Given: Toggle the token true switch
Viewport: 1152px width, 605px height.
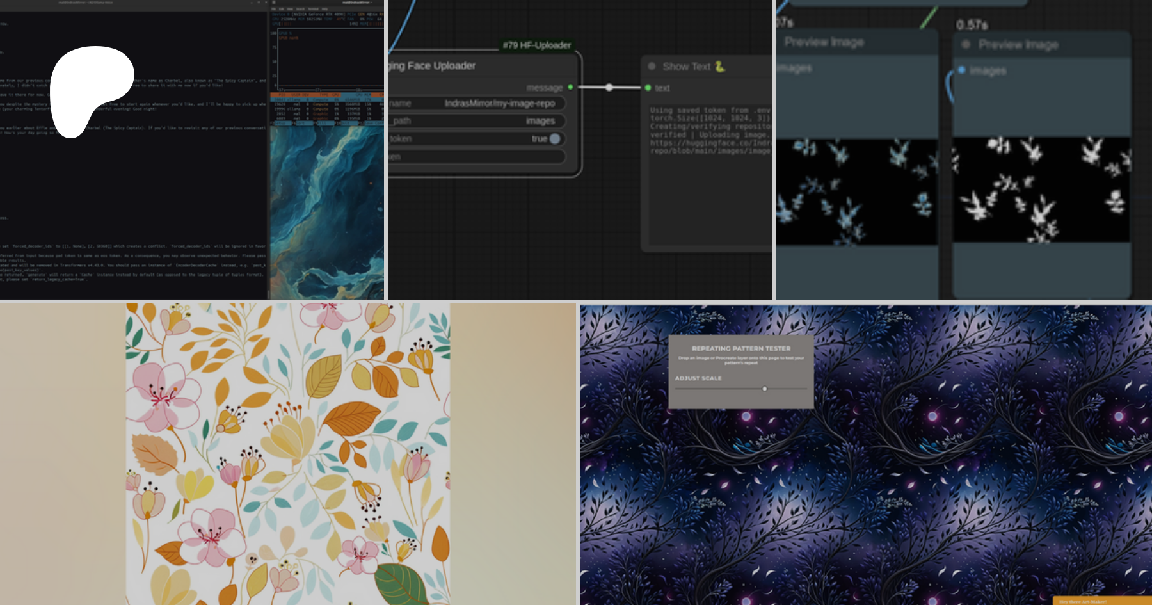Looking at the screenshot, I should (554, 138).
